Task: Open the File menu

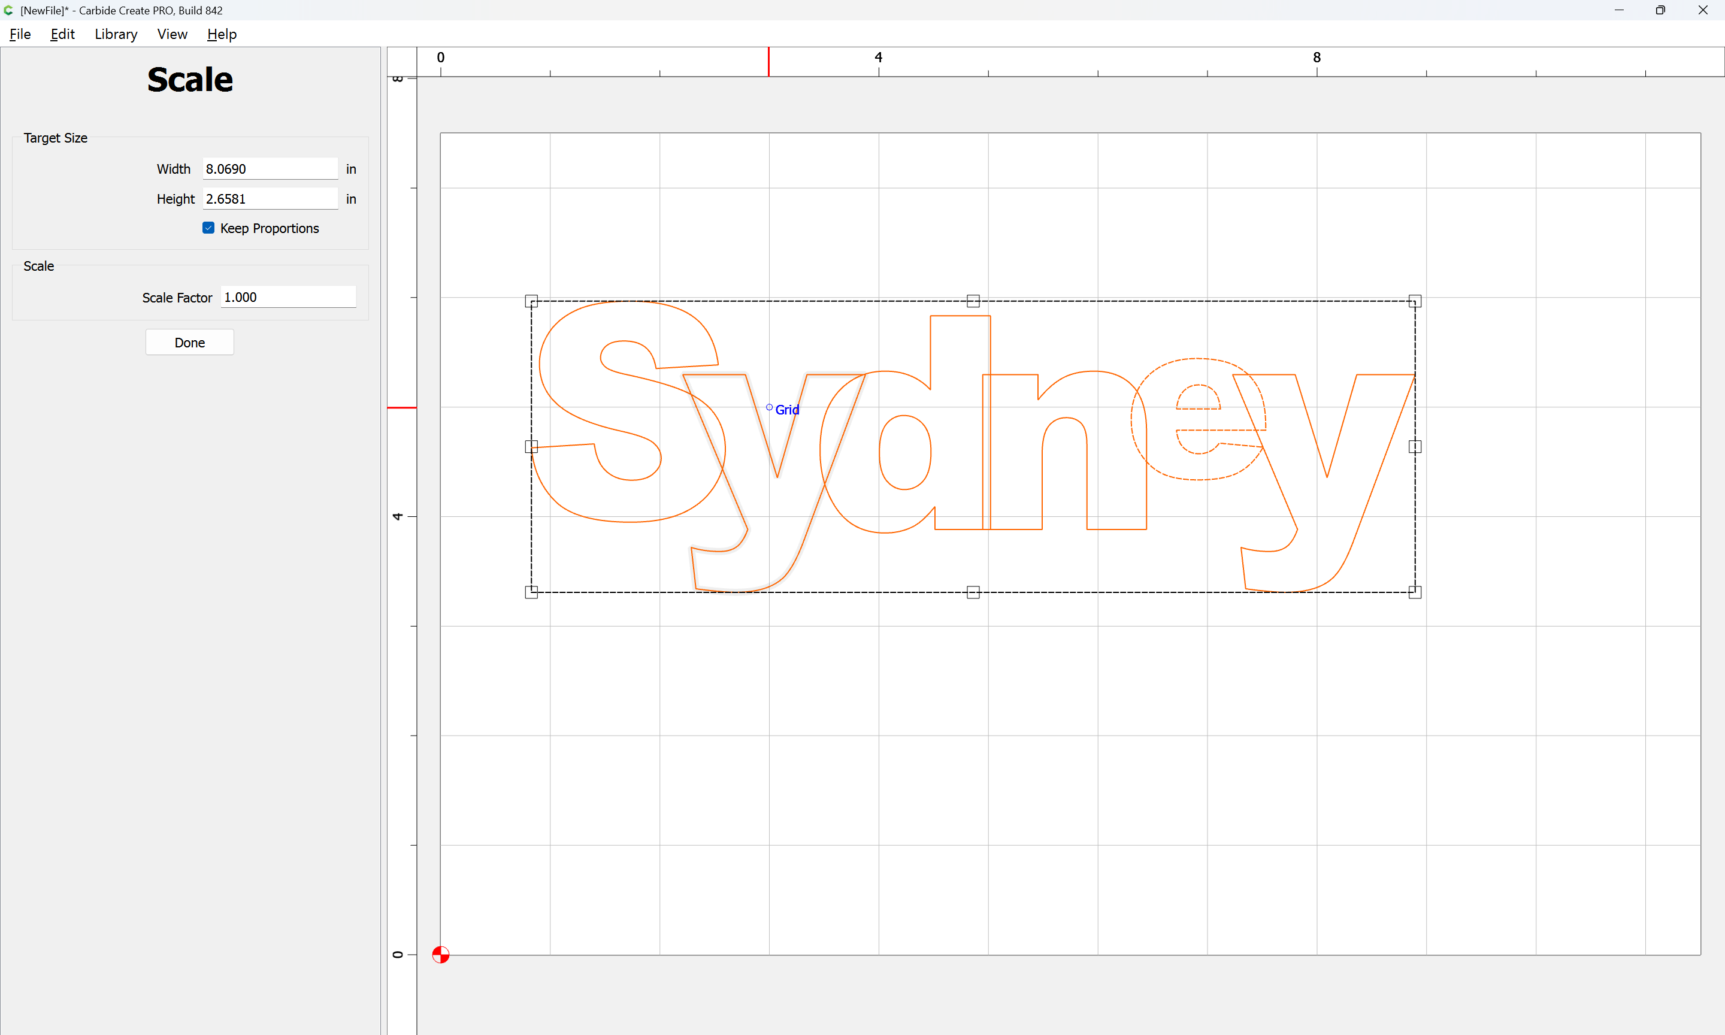Action: pyautogui.click(x=20, y=34)
